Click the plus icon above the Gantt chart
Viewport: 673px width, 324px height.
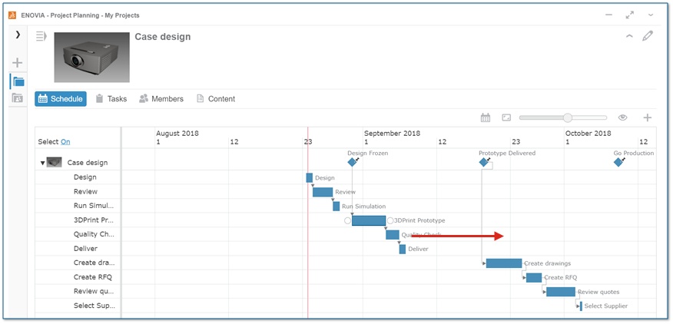coord(648,117)
